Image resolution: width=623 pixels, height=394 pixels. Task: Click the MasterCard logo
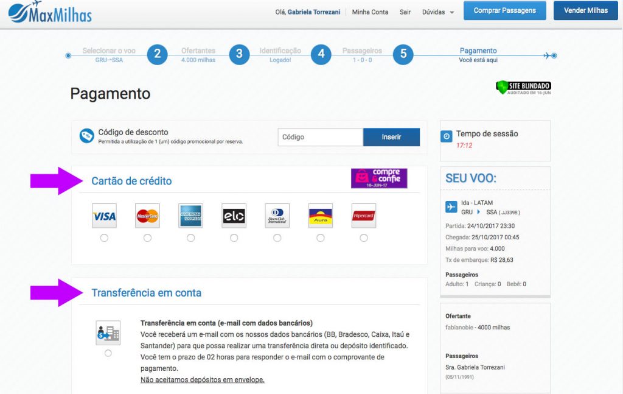(147, 216)
